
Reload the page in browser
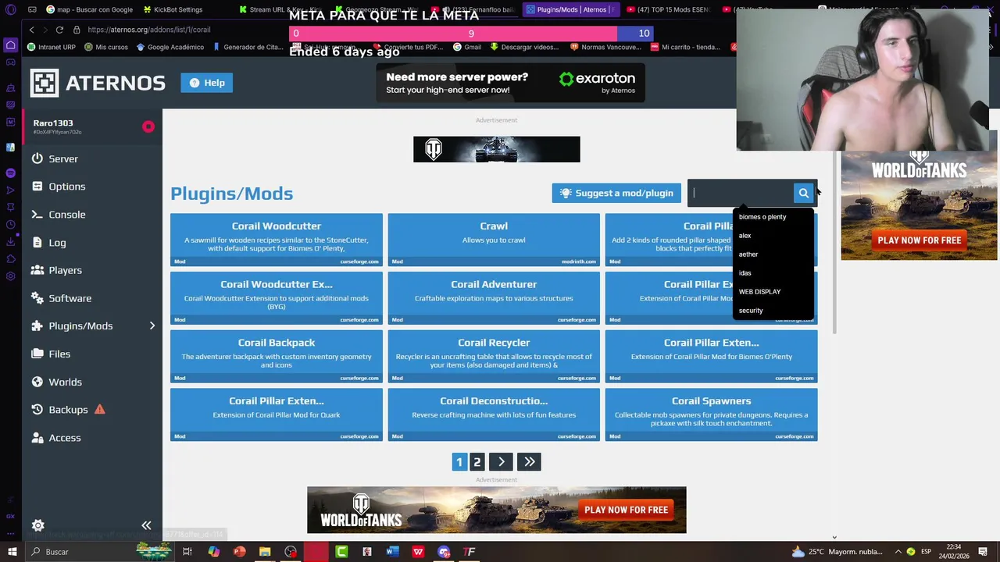(x=59, y=30)
